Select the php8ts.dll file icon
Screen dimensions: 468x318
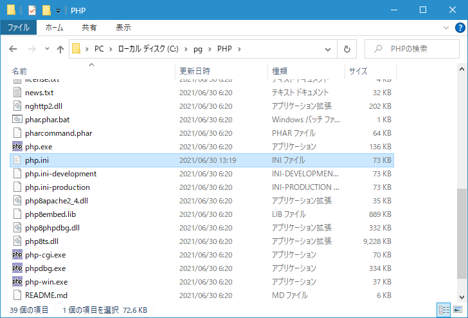[17, 241]
